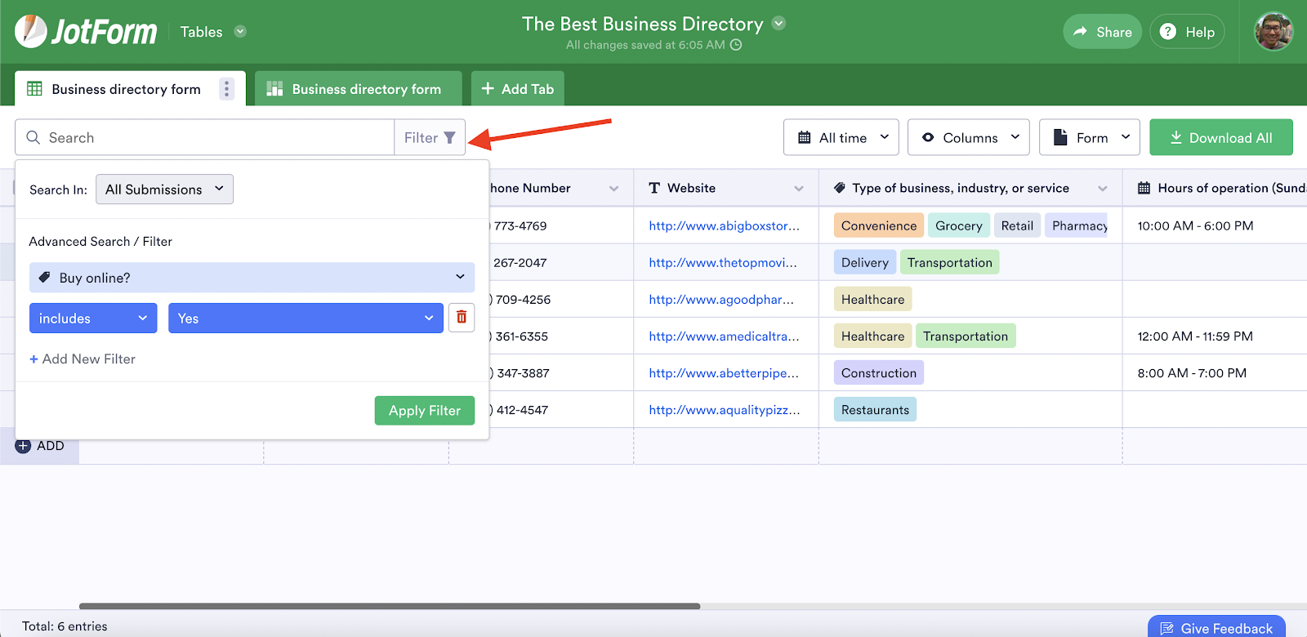Click the revision history clock icon
This screenshot has height=637, width=1307.
click(736, 45)
